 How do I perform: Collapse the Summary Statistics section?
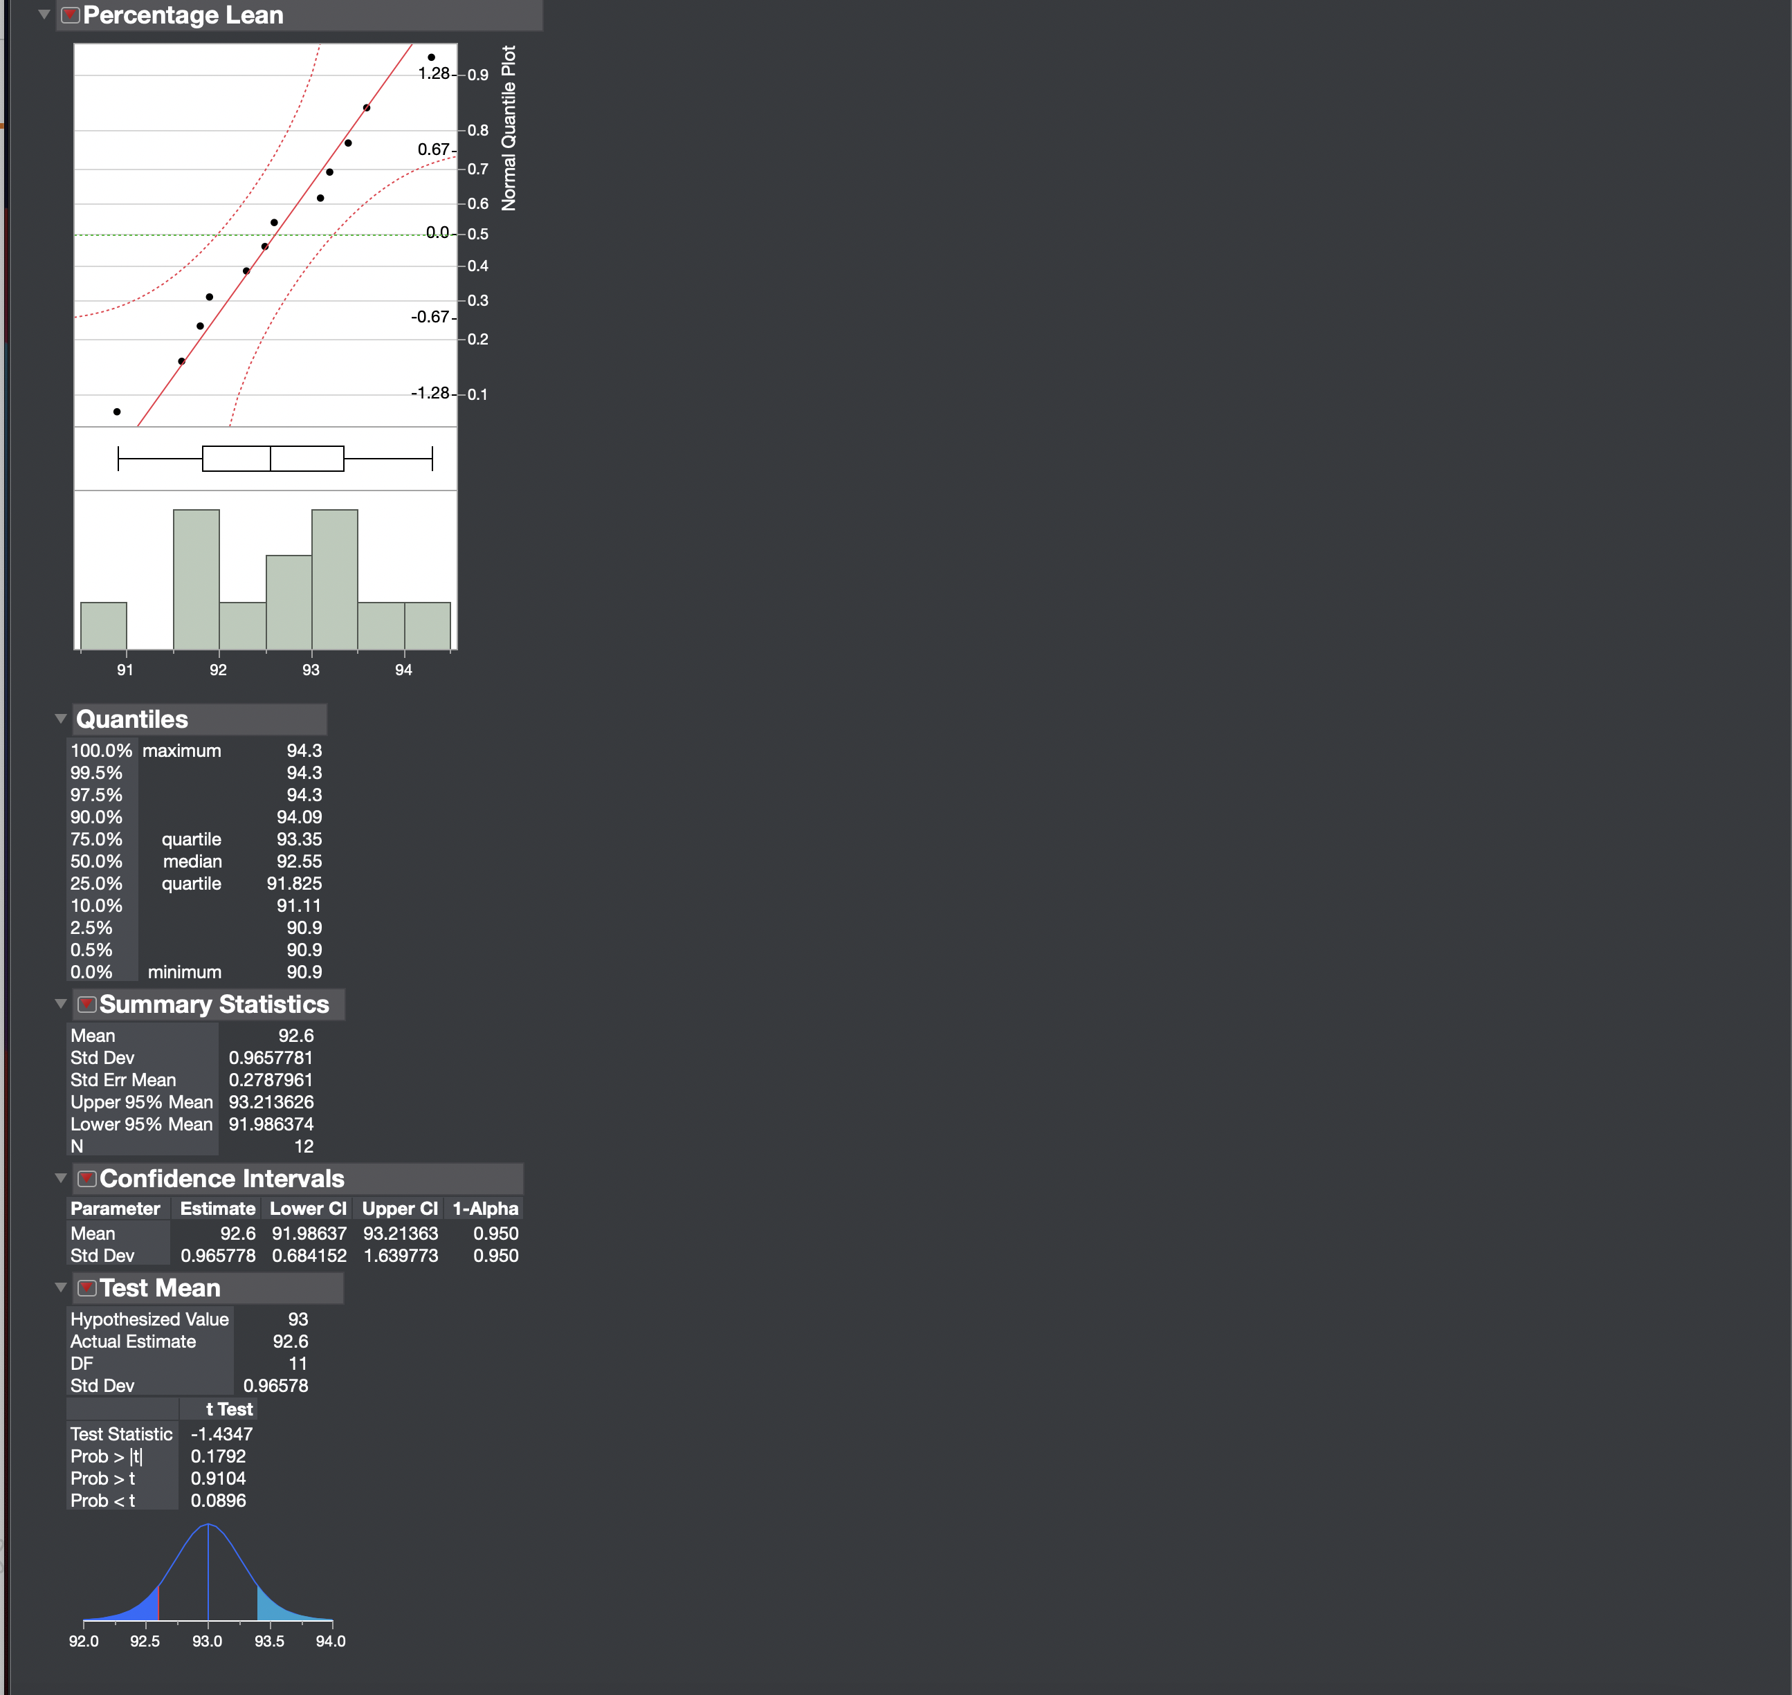point(61,1005)
